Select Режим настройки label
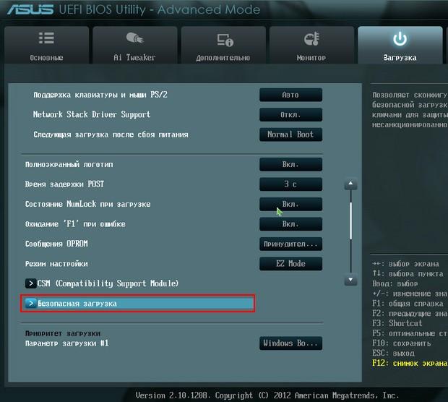This screenshot has height=402, width=448. click(x=56, y=264)
